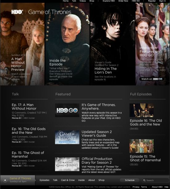Image resolution: width=170 pixels, height=189 pixels.
Task: Open the About HBO footer link
Action: click(157, 187)
